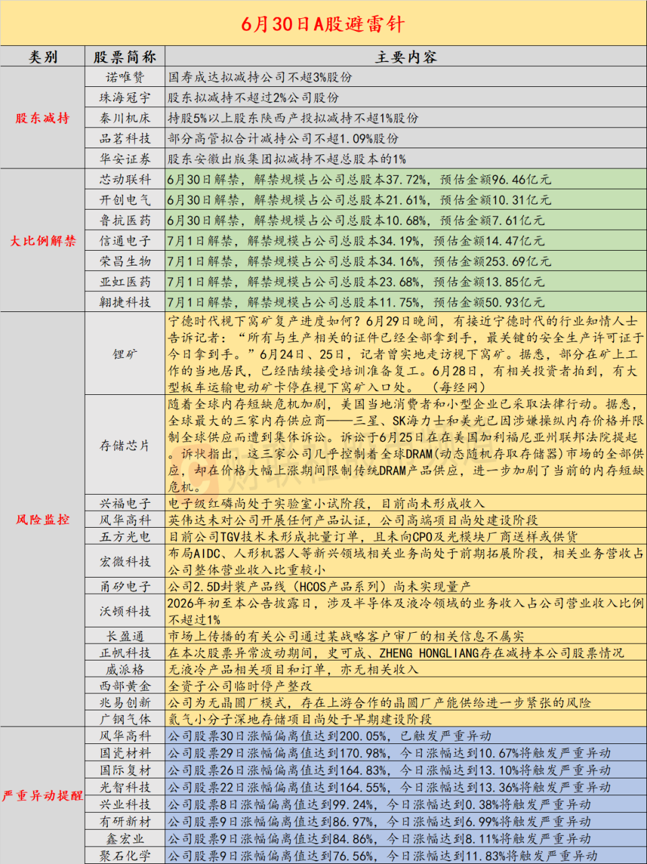Click the content mentioning "ZHENG HONGLIANG"

(x=406, y=653)
